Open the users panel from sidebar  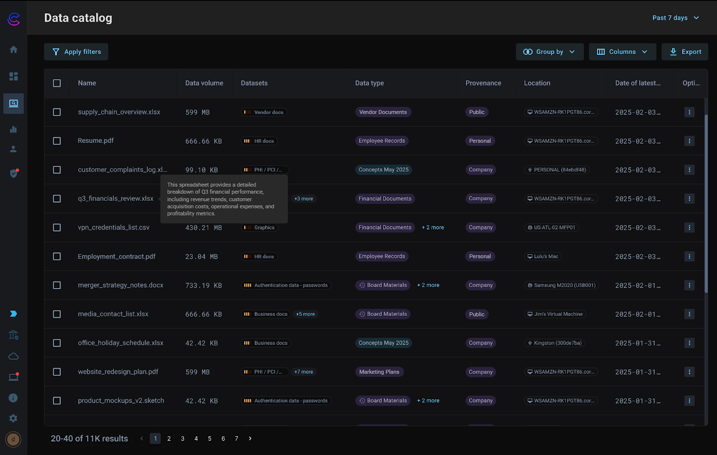point(13,149)
